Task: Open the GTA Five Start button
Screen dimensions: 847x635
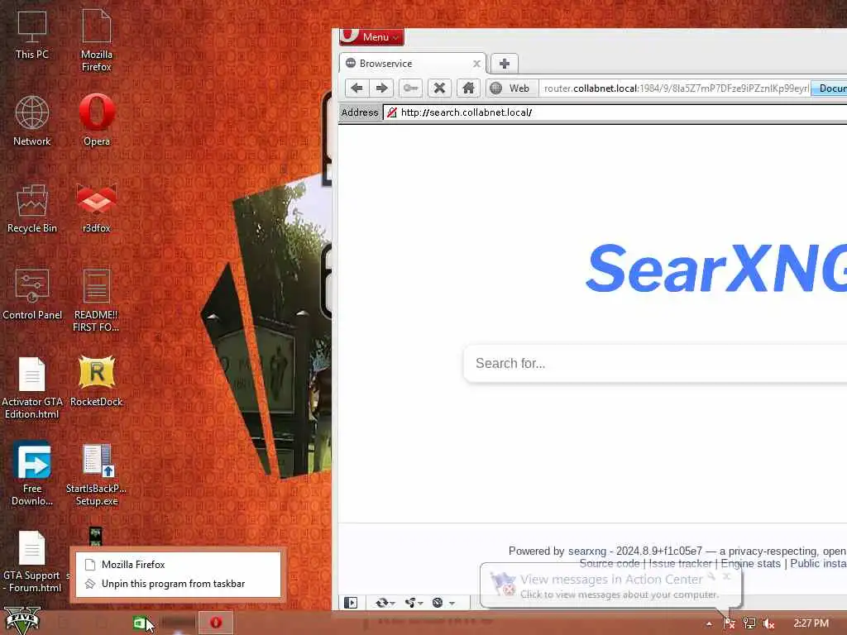Action: pyautogui.click(x=22, y=622)
